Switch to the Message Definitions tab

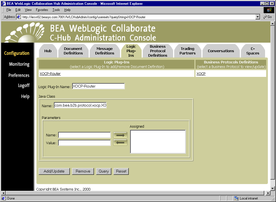[x=105, y=51]
